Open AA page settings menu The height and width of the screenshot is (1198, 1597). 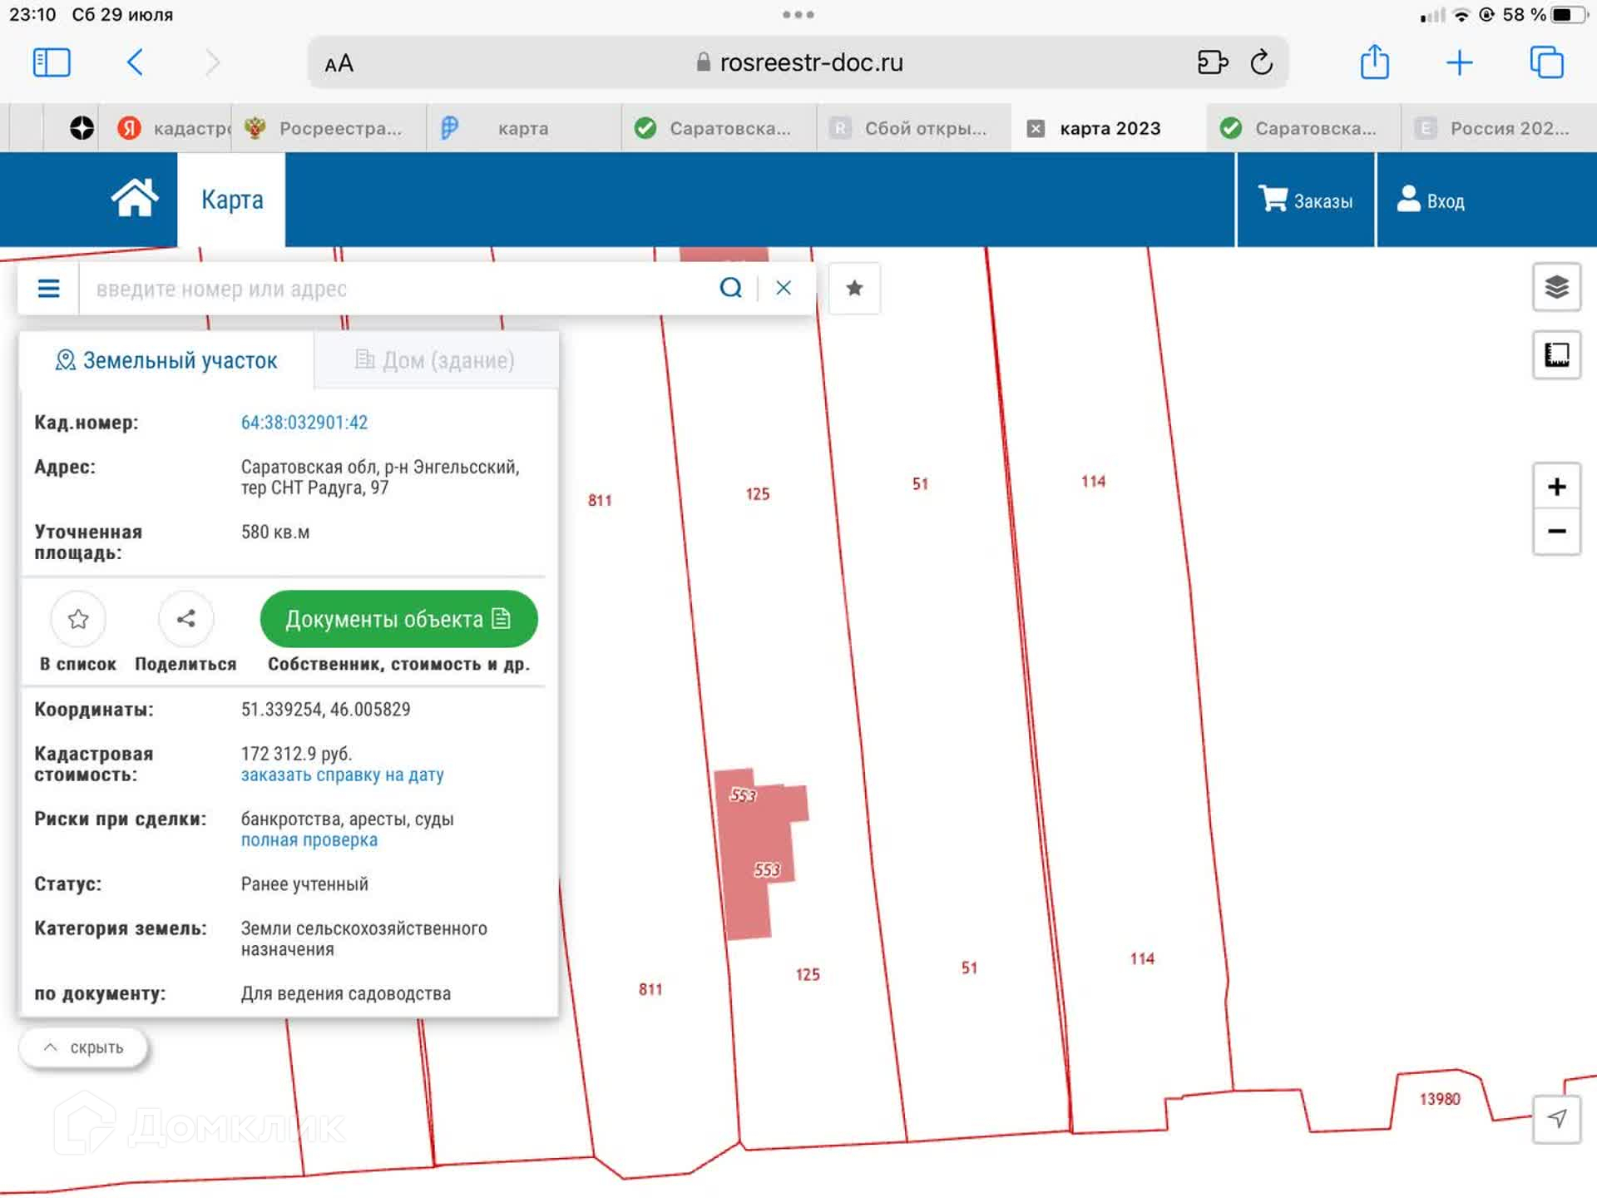(x=339, y=63)
